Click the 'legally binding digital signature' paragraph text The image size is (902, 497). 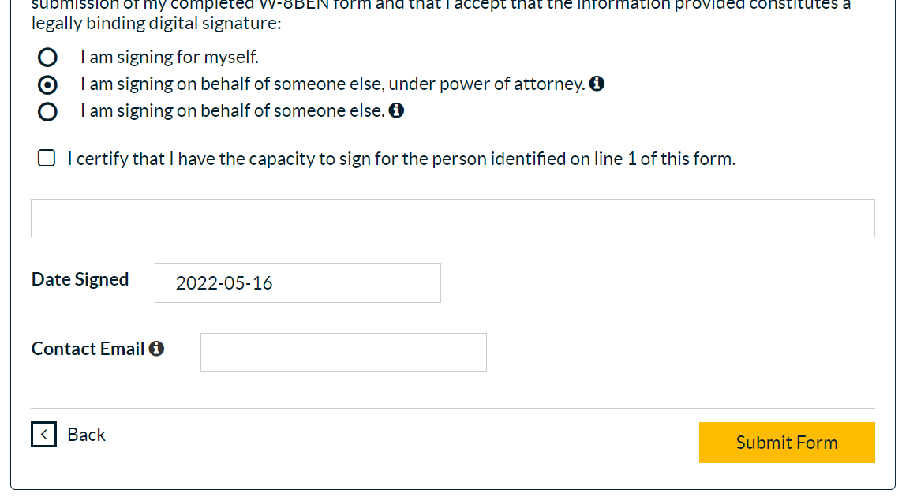[x=156, y=23]
